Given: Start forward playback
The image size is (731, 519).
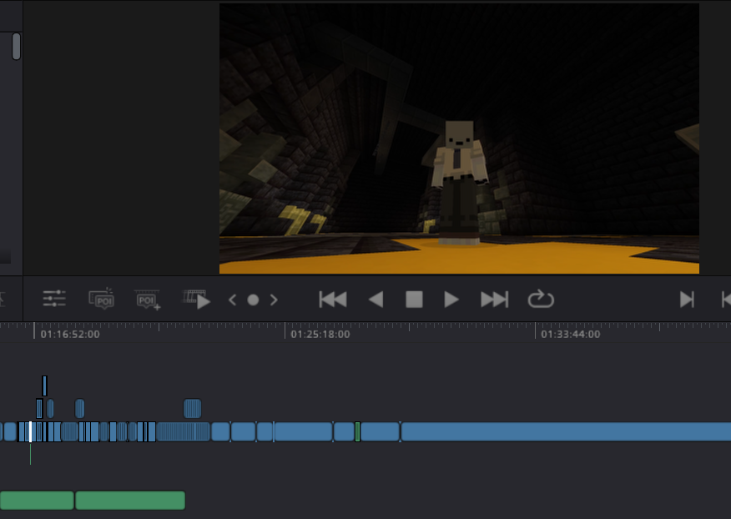Looking at the screenshot, I should point(451,300).
